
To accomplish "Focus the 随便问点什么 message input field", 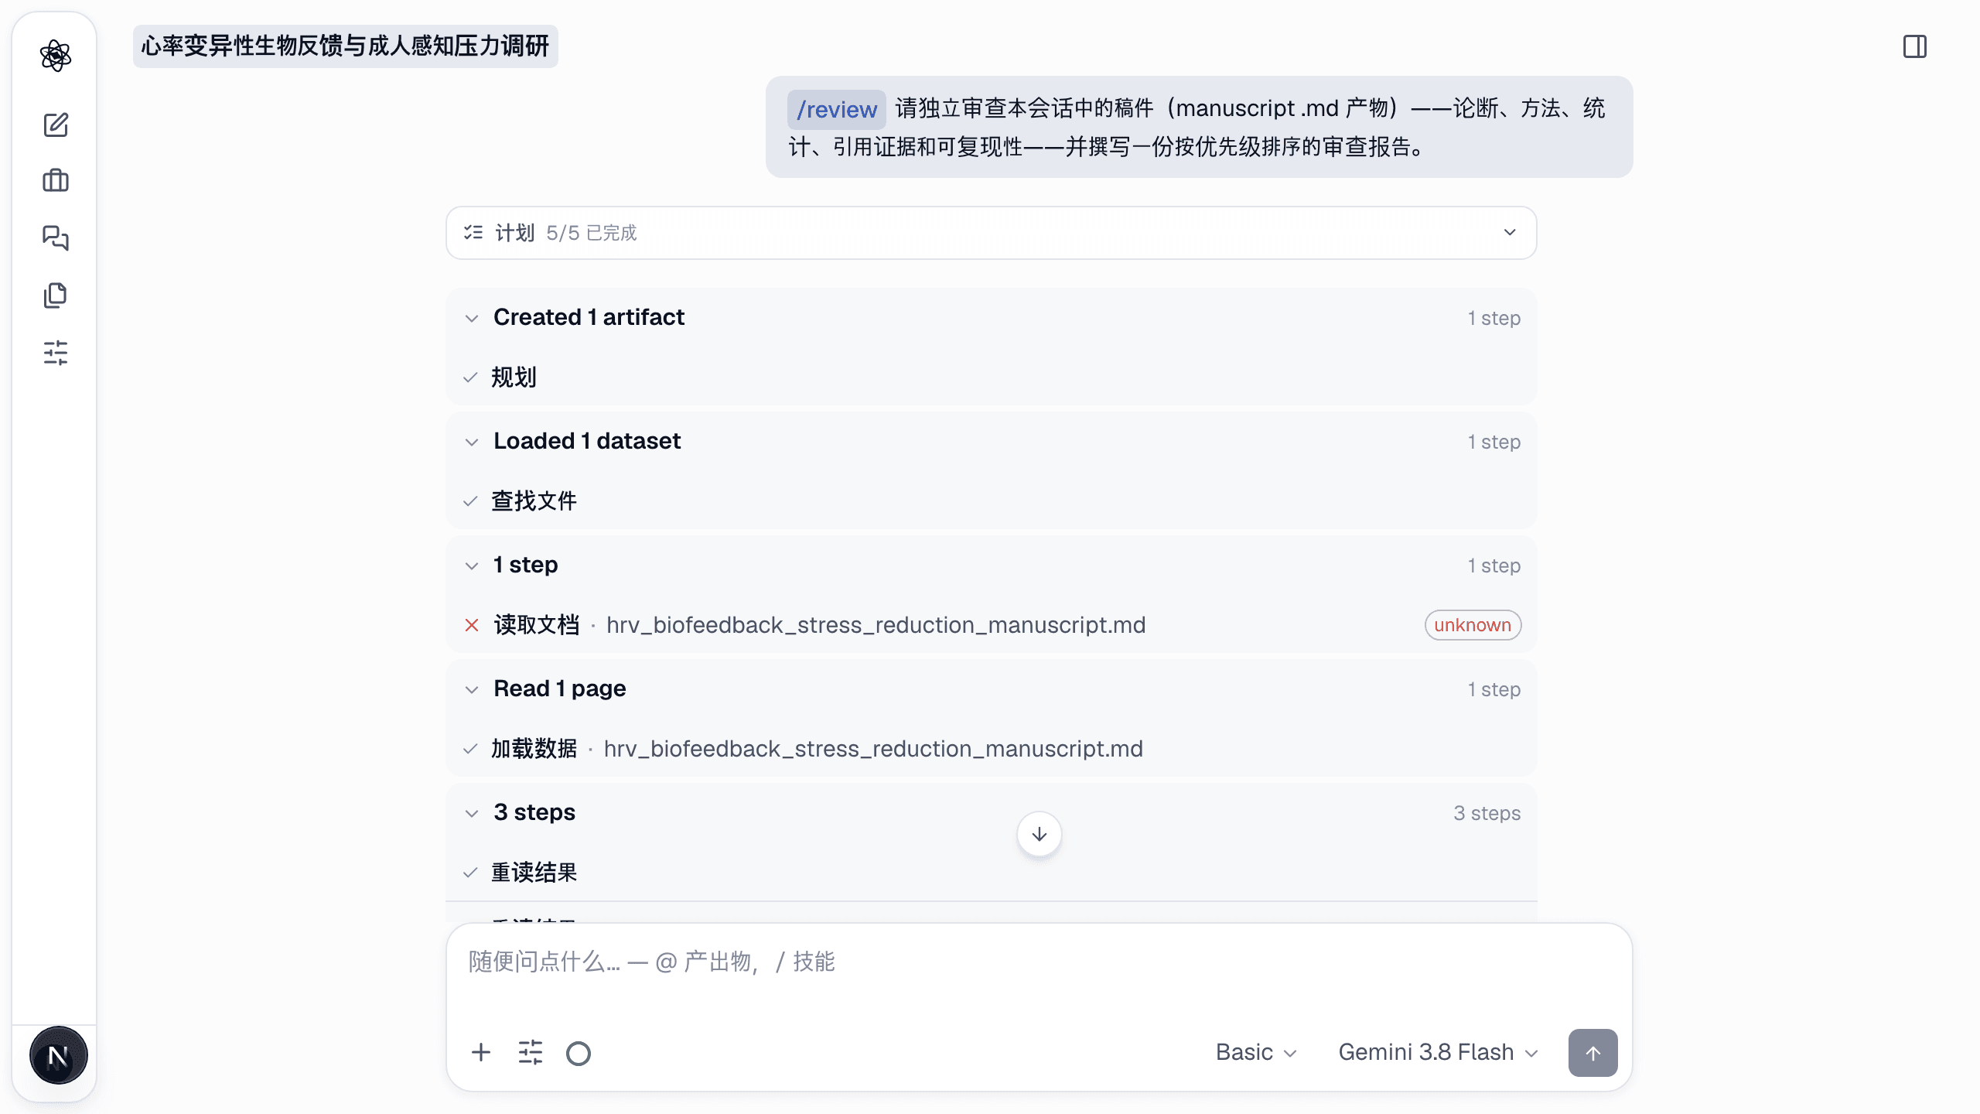I will coord(1039,962).
